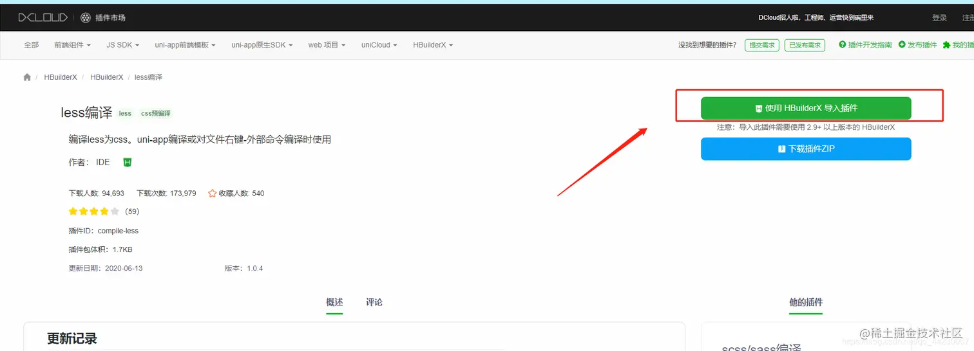This screenshot has width=974, height=351.
Task: Click the less编译 plugin title
Action: (x=86, y=113)
